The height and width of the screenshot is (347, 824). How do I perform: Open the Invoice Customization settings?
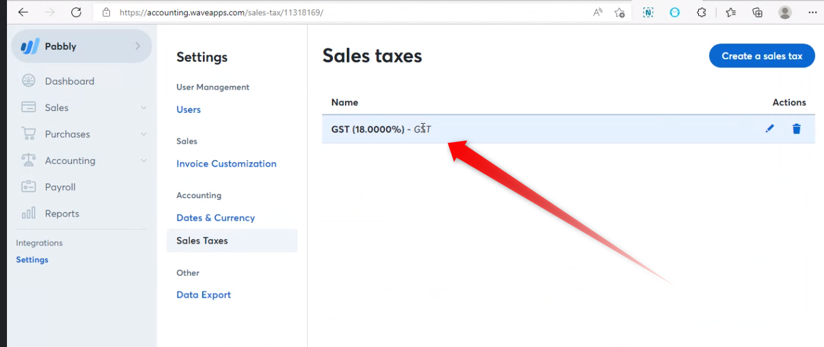click(x=226, y=163)
